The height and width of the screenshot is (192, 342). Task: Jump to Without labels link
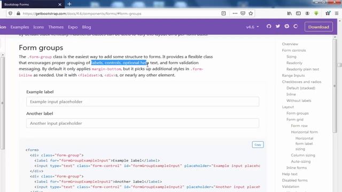click(x=299, y=101)
